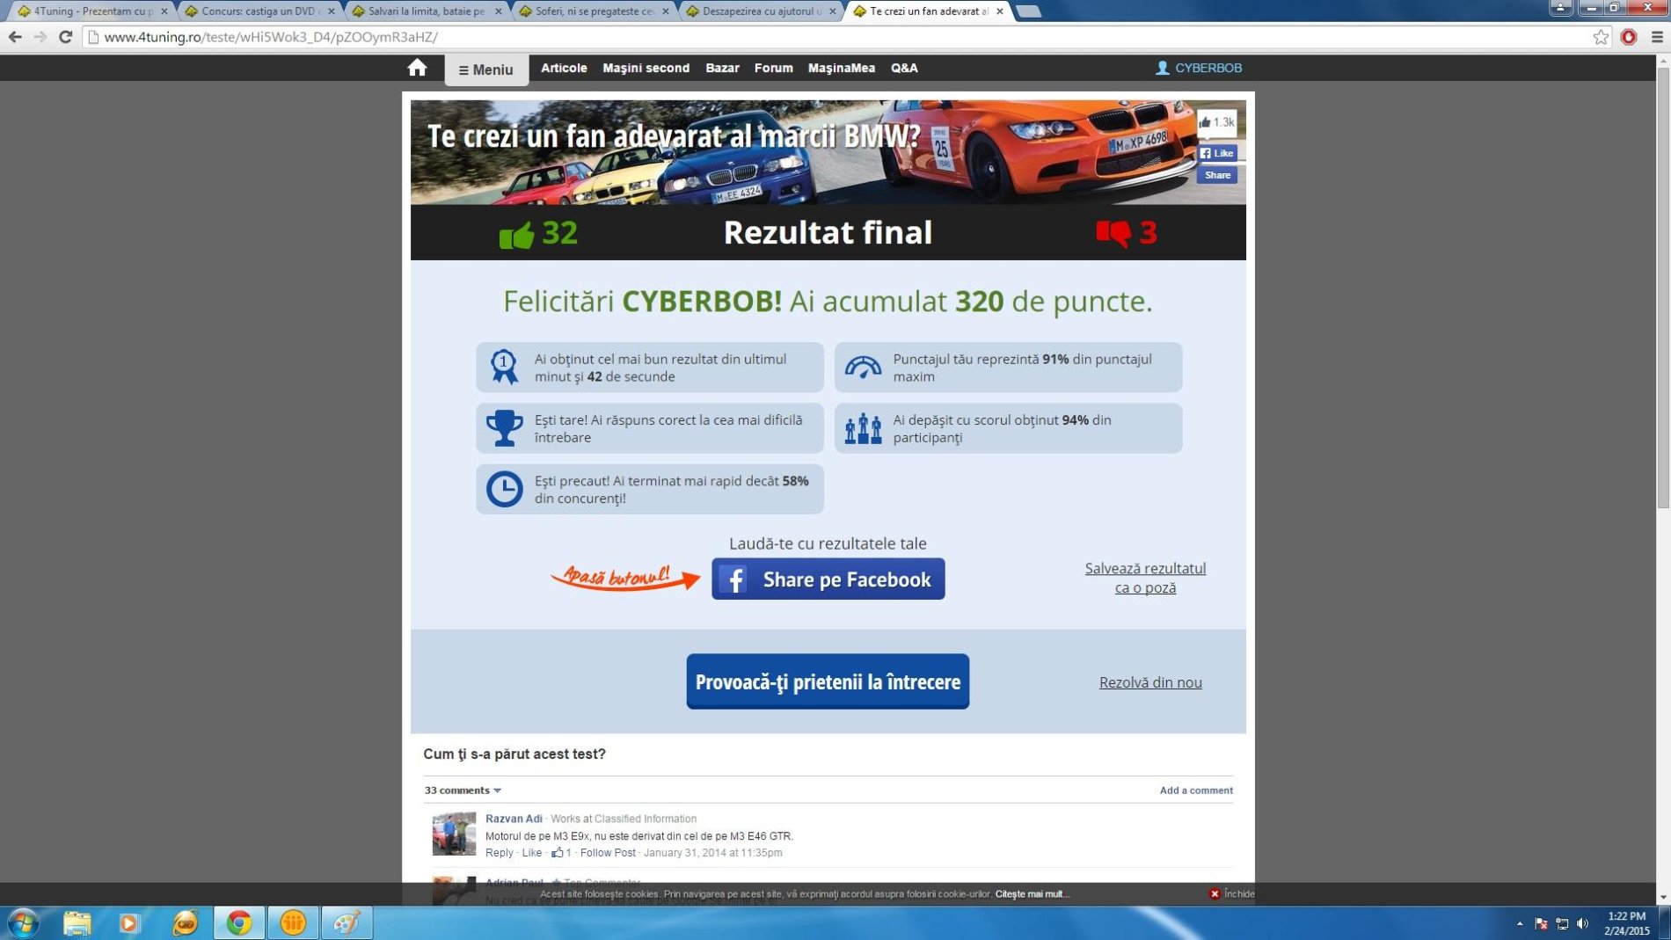Switch to Salvari la limita tab

[426, 11]
